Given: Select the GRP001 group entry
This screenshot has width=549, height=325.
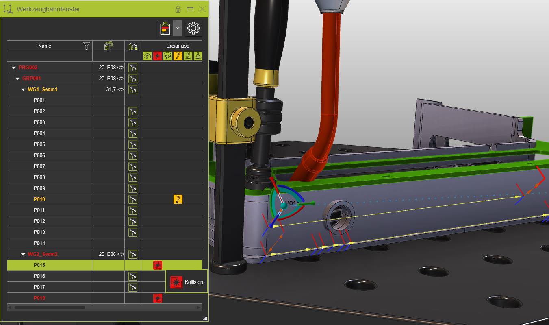Looking at the screenshot, I should pos(32,79).
